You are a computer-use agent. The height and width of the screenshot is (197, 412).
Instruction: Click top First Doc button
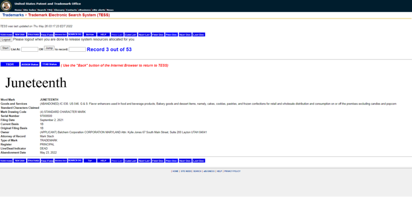[x=158, y=35]
